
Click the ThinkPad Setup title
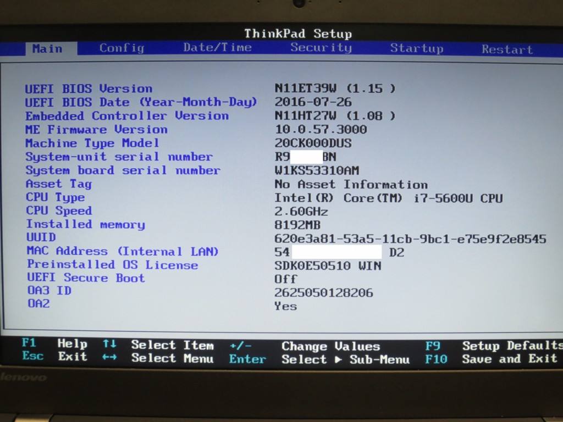[x=298, y=34]
